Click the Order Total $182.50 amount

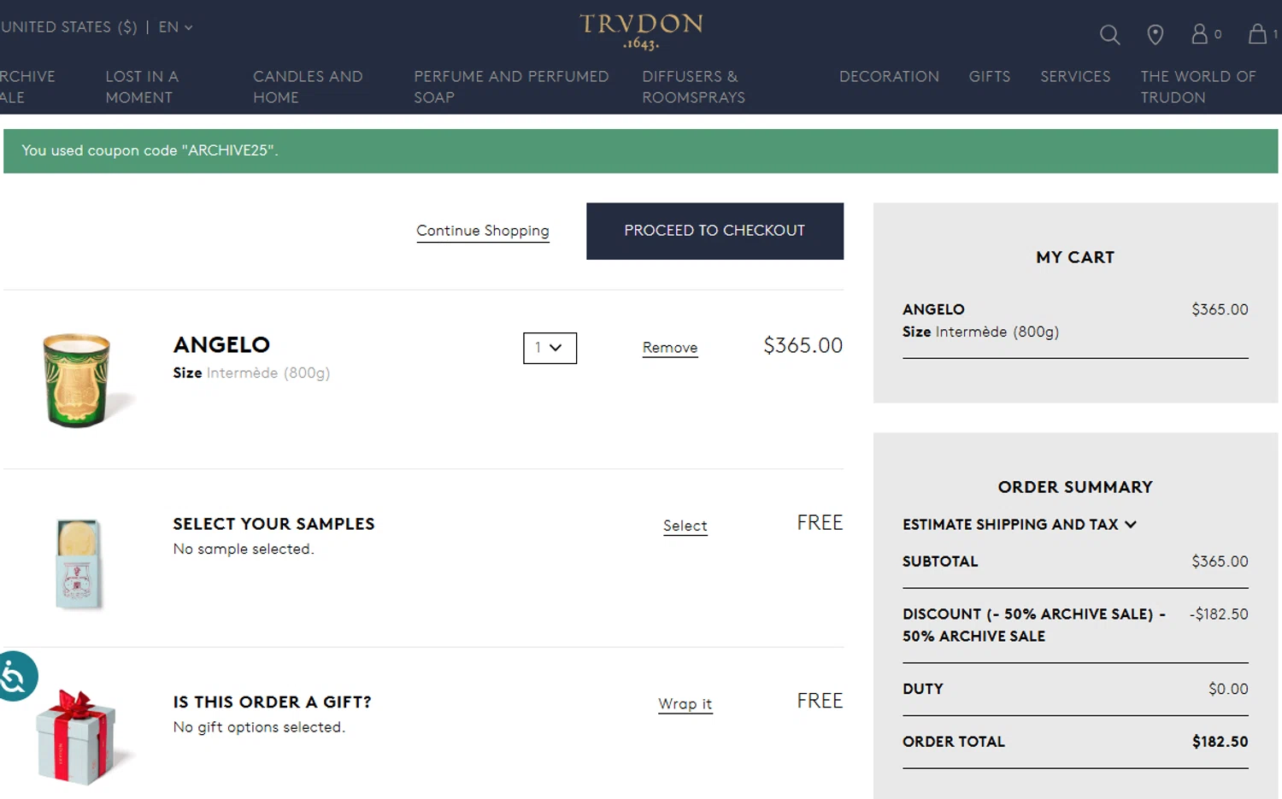pyautogui.click(x=1220, y=742)
